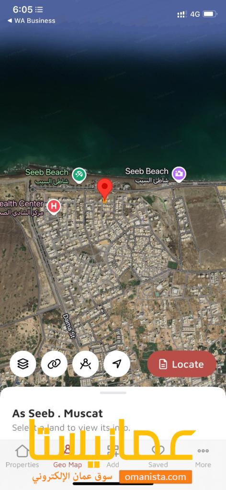The width and height of the screenshot is (226, 490).
Task: Open the map layers button
Action: click(x=23, y=364)
